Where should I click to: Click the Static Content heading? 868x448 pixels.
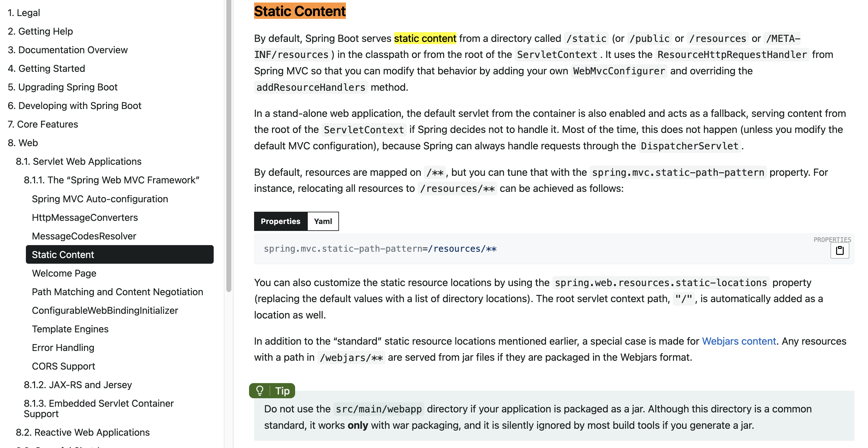[300, 11]
